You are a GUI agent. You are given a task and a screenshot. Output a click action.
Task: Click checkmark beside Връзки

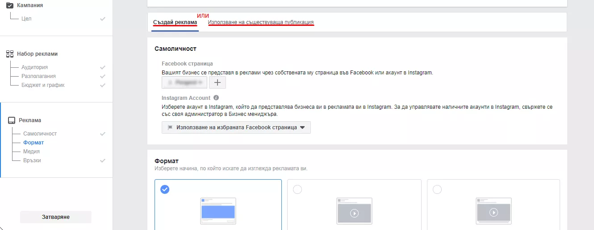[x=103, y=160]
